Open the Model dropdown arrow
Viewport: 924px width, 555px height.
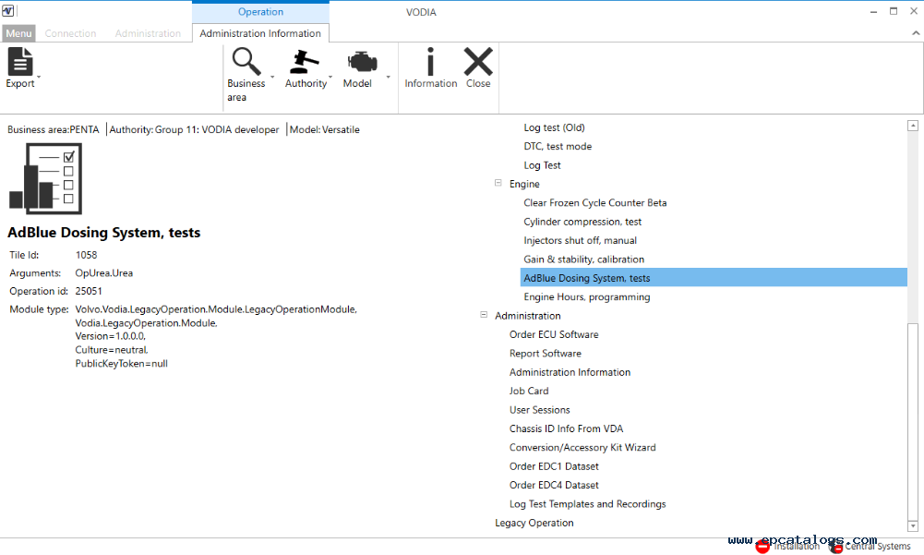pyautogui.click(x=388, y=78)
